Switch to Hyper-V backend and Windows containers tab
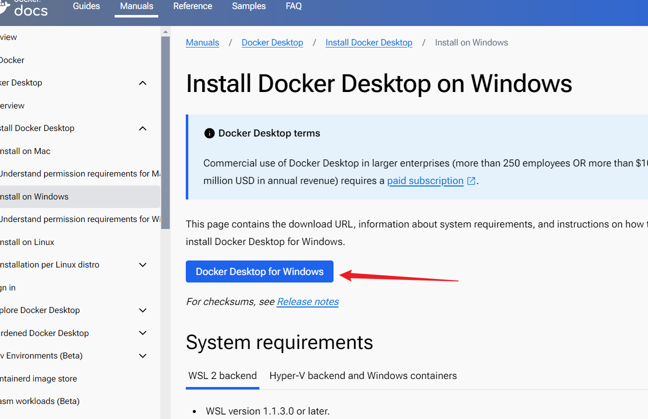This screenshot has height=419, width=648. [x=363, y=376]
